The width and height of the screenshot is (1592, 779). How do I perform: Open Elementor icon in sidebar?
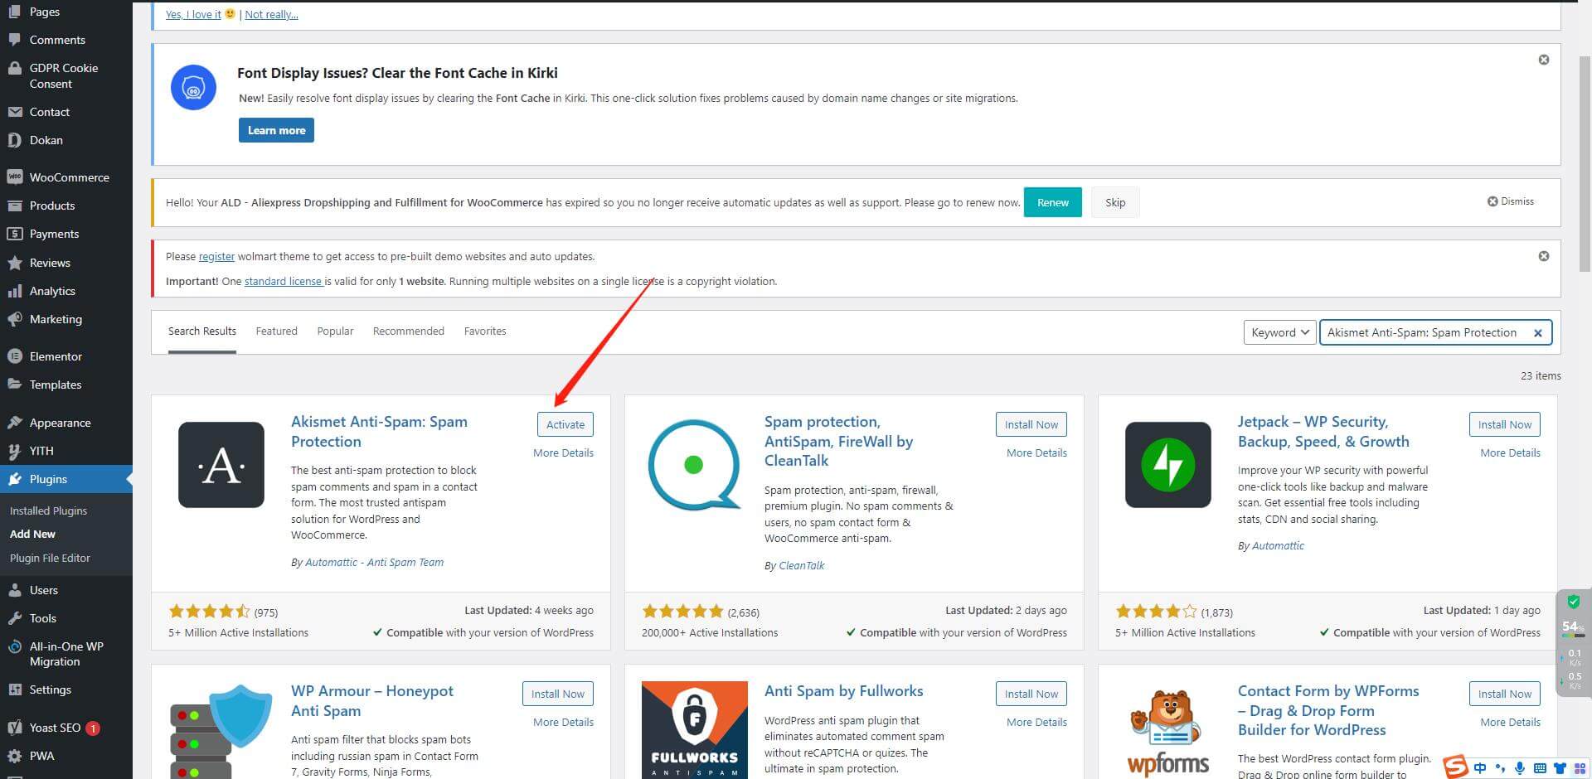(14, 356)
